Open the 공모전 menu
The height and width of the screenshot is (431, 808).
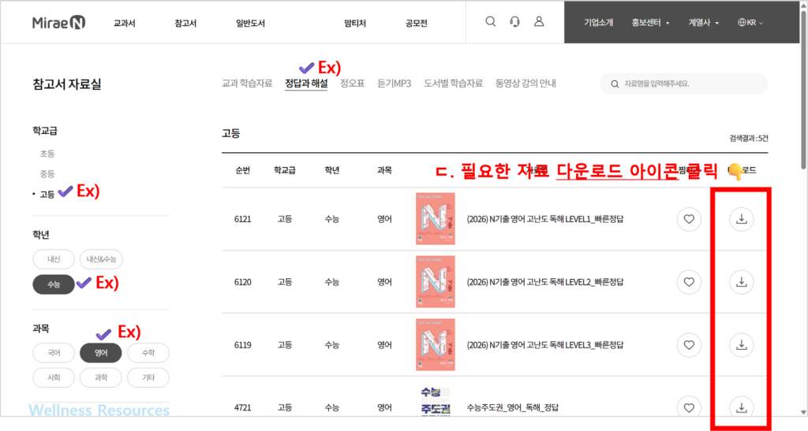[x=417, y=23]
